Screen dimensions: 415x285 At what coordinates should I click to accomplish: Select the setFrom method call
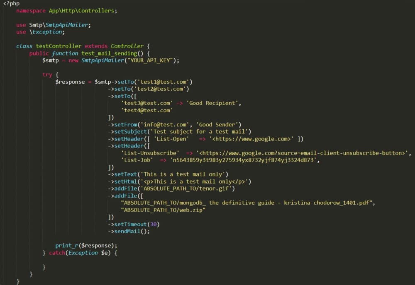[127, 124]
